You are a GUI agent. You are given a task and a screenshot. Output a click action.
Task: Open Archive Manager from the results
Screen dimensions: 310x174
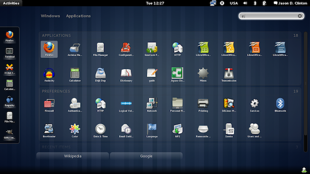(x=75, y=49)
